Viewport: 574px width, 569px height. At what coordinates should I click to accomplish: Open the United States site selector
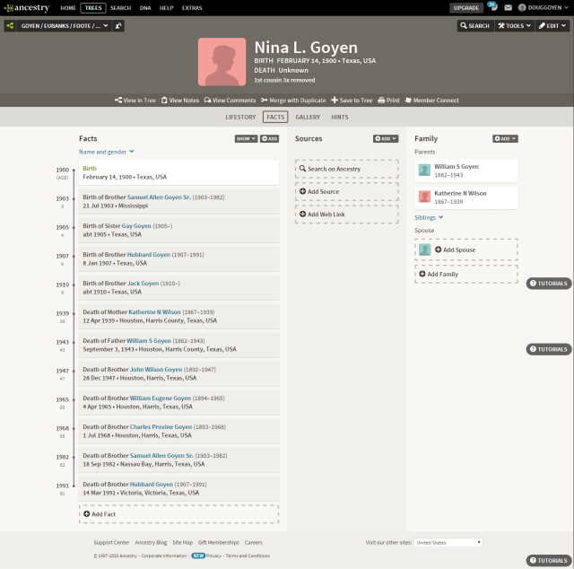coord(448,543)
